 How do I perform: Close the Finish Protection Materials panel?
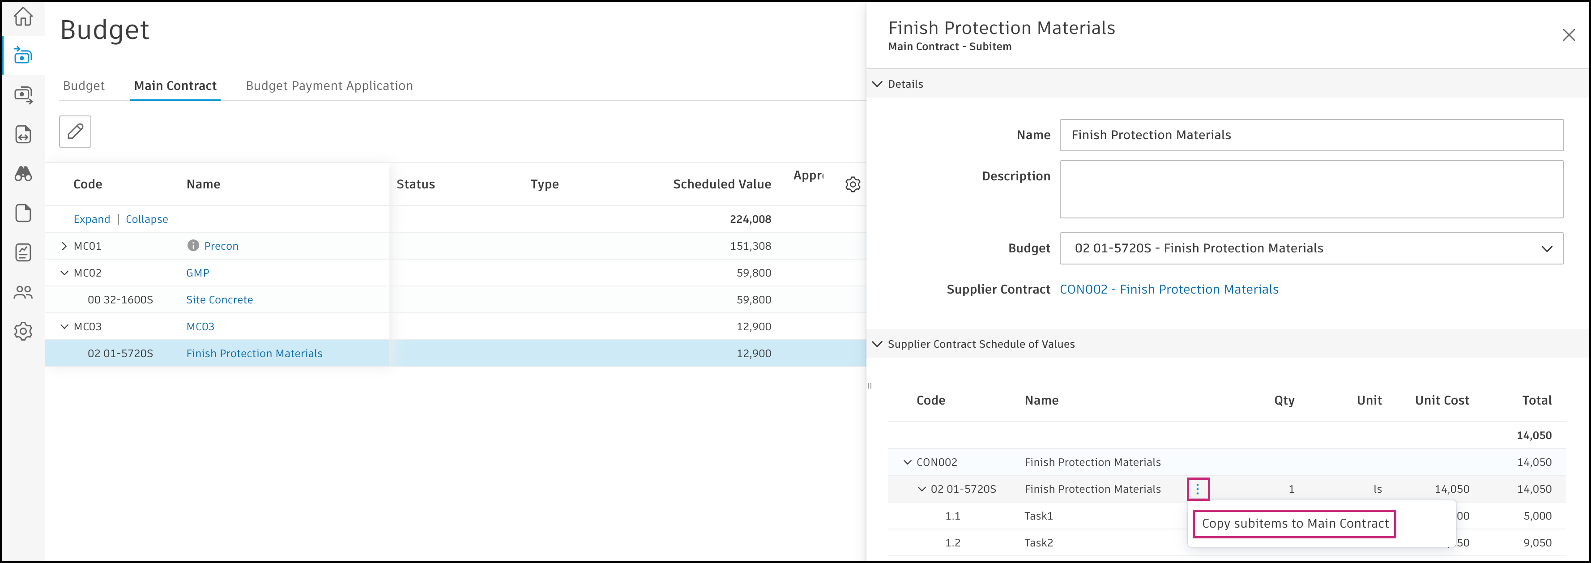tap(1568, 35)
